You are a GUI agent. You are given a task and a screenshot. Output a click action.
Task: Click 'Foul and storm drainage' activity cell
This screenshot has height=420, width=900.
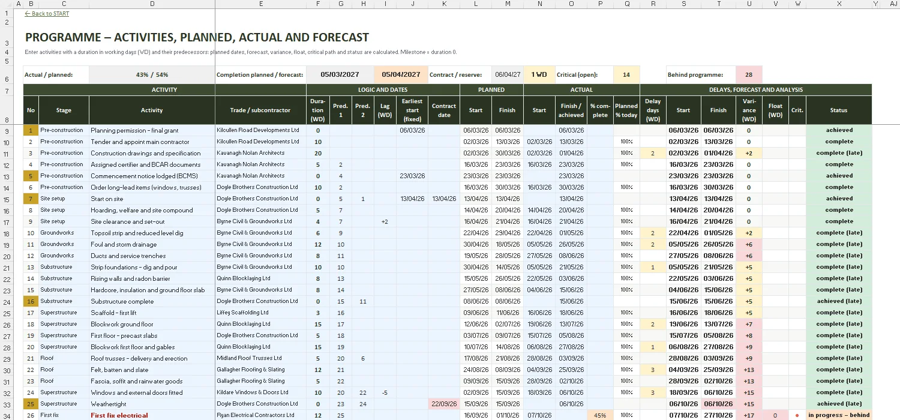(152, 244)
